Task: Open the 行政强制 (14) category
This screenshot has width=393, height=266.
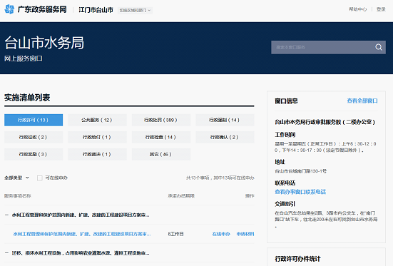Action: click(x=225, y=120)
